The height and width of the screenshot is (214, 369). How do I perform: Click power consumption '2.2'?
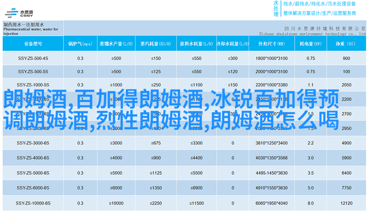click(x=311, y=143)
